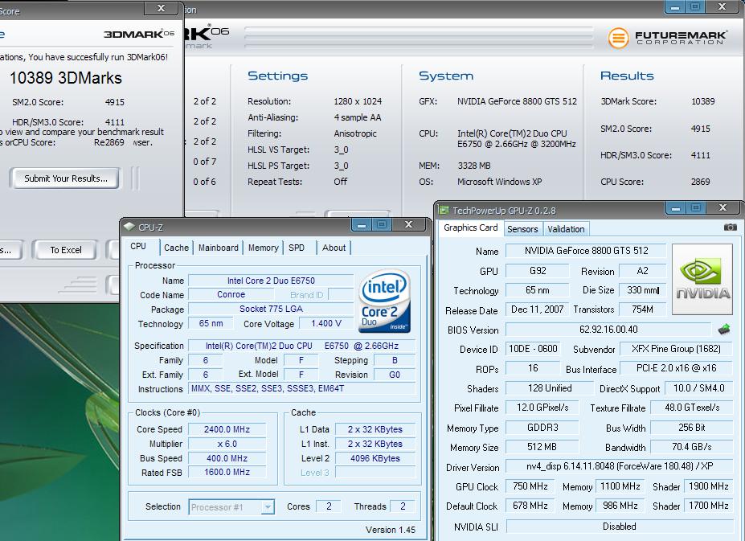Click the OS Microsoft Windows XP value
This screenshot has height=541, width=745.
499,182
